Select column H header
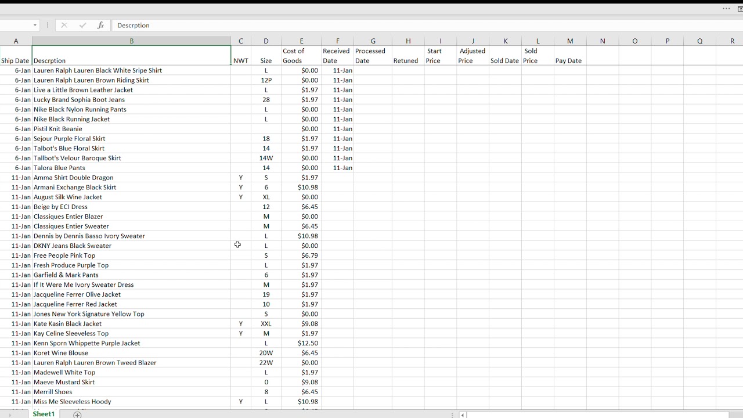Screen dimensions: 743x418 408,41
